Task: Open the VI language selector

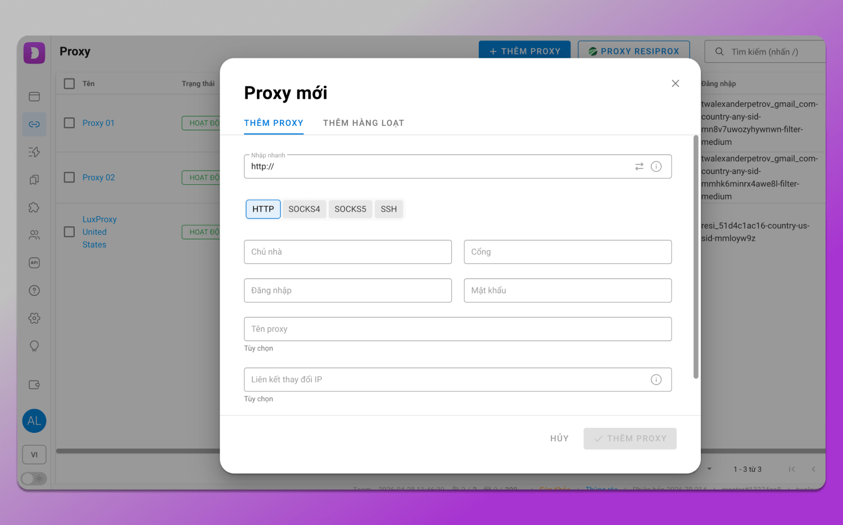Action: point(34,455)
